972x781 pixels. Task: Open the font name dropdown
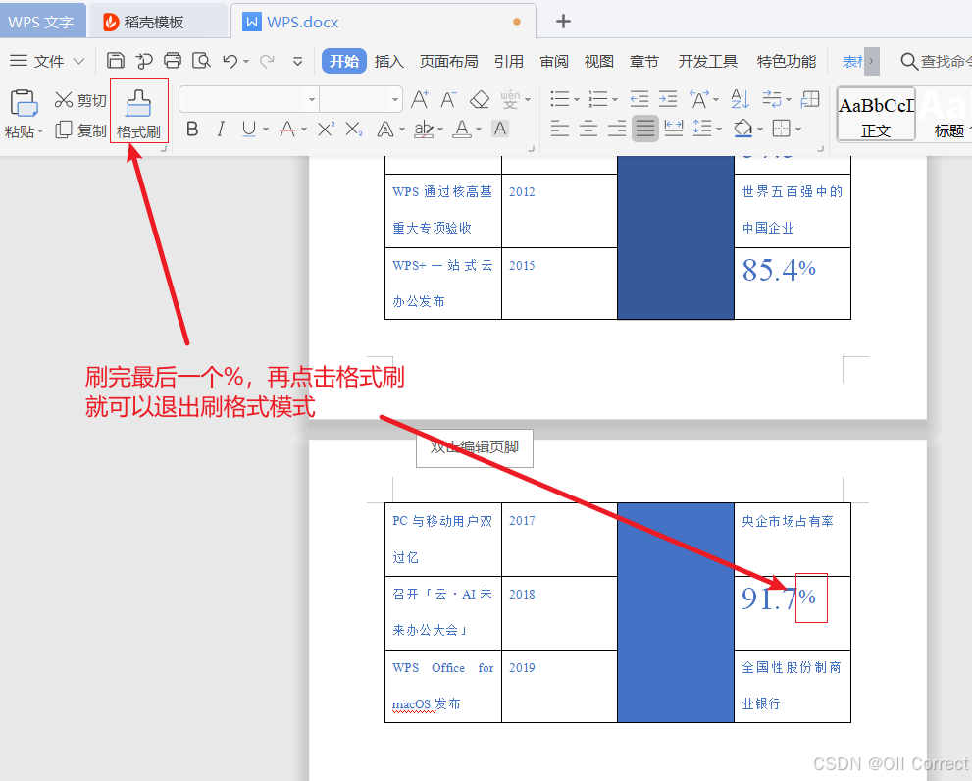click(x=312, y=99)
